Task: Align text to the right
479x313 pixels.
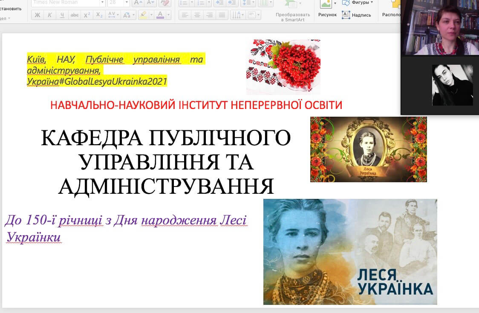Action: coord(209,15)
